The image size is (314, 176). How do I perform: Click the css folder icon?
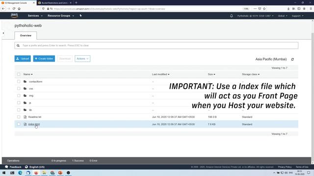pyautogui.click(x=25, y=88)
